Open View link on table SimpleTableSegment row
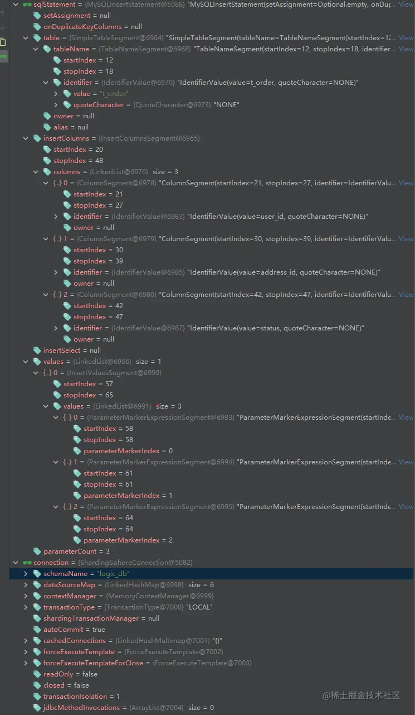Screen dimensions: 415x715 coord(406,38)
